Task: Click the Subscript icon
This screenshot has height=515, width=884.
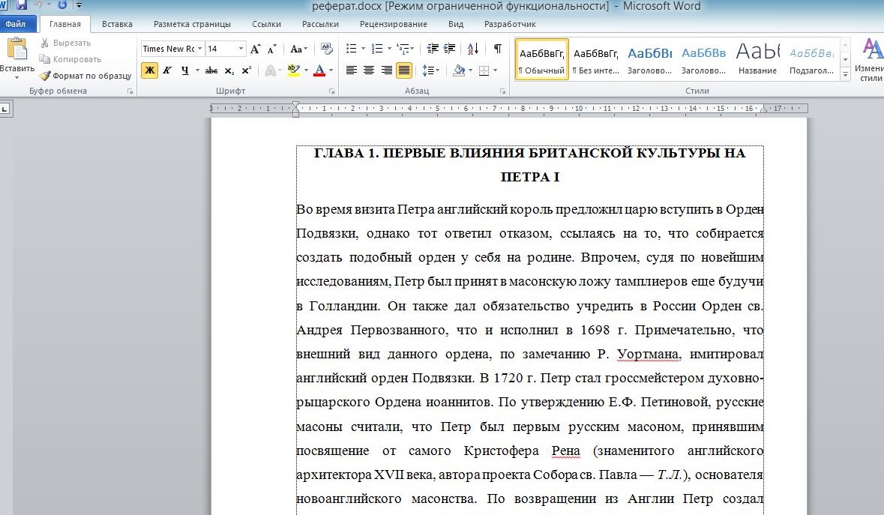Action: click(229, 71)
